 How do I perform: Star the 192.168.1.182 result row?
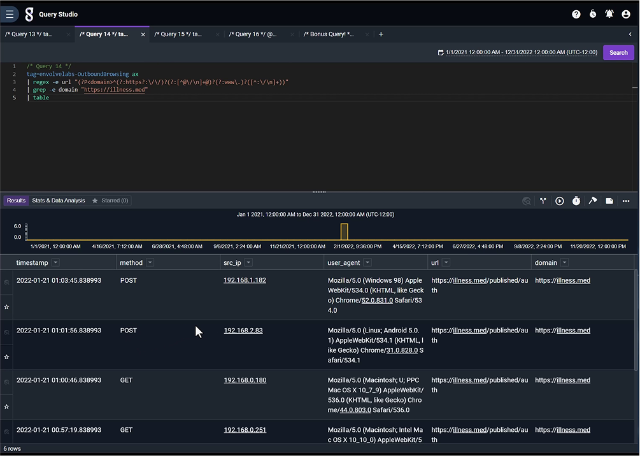click(6, 307)
